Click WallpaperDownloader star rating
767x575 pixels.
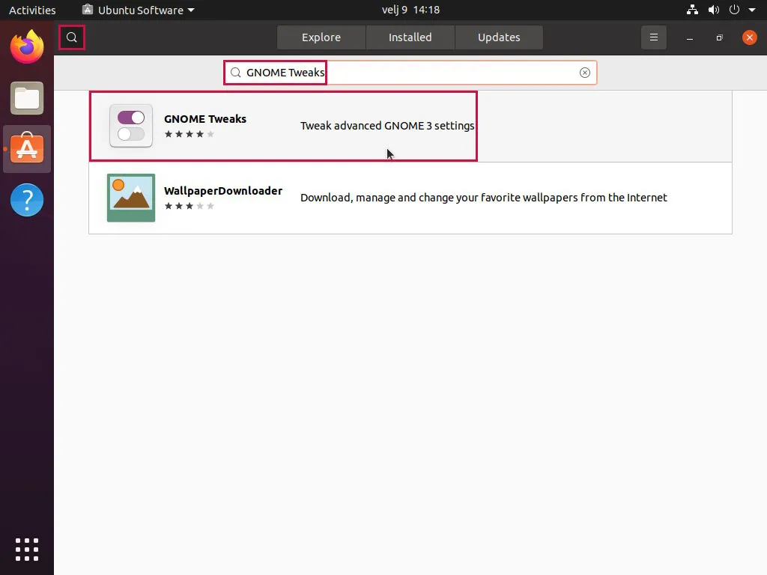(x=190, y=206)
